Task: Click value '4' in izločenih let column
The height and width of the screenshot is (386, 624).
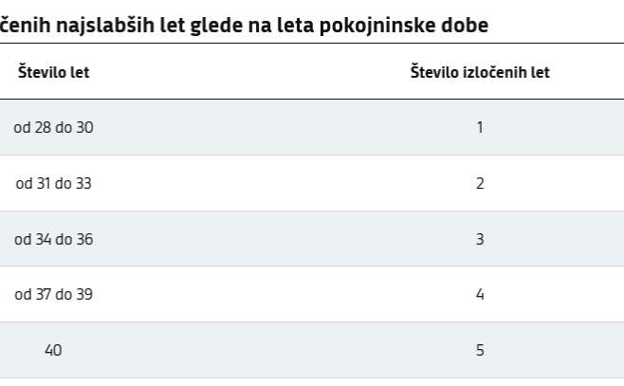Action: pyautogui.click(x=480, y=294)
